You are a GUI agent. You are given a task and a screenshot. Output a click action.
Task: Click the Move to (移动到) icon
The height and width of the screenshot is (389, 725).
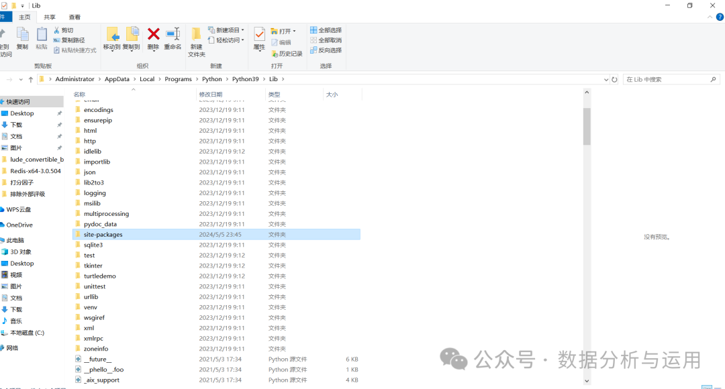(x=112, y=33)
